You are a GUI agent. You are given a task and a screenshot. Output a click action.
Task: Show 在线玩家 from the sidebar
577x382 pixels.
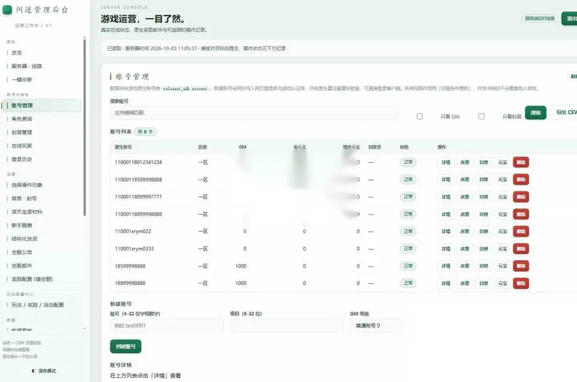point(22,146)
